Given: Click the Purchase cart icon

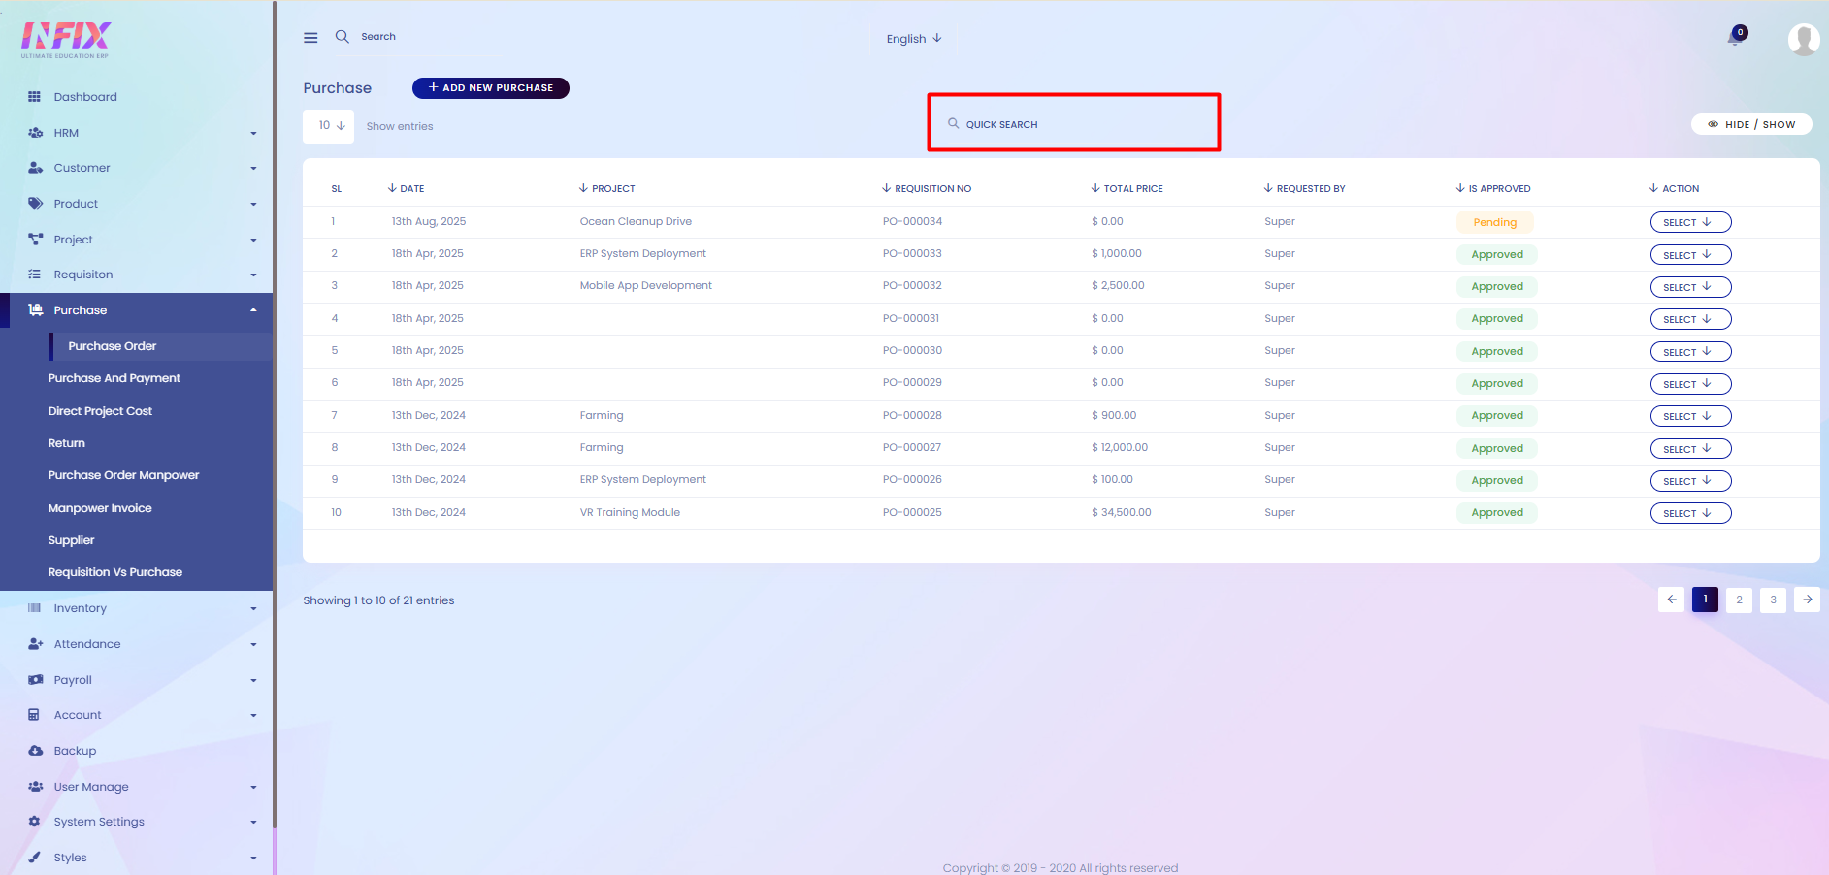Looking at the screenshot, I should [35, 310].
